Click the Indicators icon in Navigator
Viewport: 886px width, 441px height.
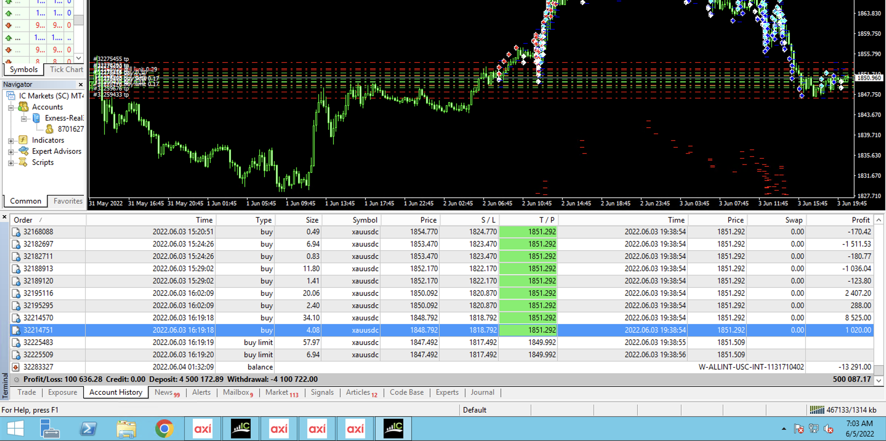(23, 140)
